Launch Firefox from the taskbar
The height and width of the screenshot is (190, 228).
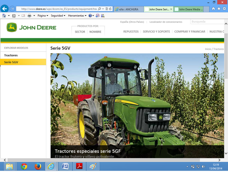point(38,166)
